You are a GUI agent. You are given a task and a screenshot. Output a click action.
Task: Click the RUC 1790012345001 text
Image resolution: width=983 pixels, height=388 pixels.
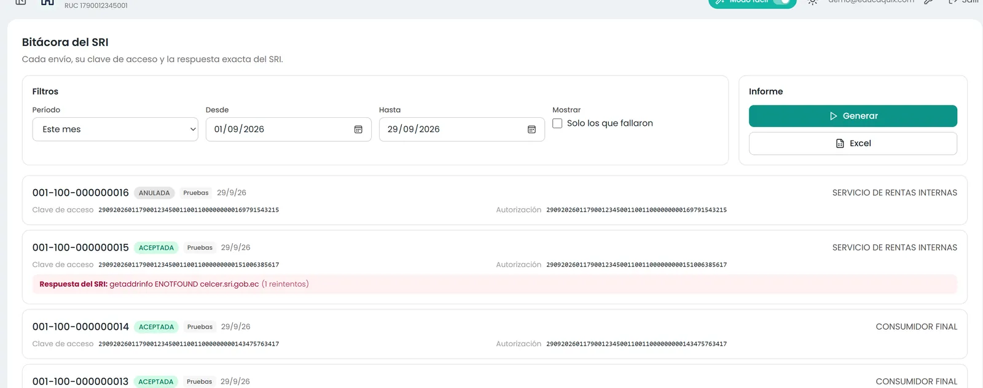point(96,6)
